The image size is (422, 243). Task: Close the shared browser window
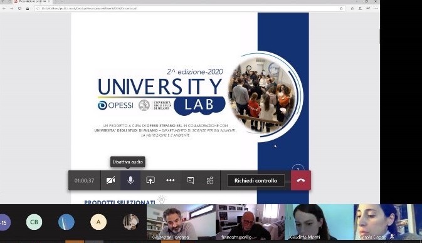tap(376, 1)
